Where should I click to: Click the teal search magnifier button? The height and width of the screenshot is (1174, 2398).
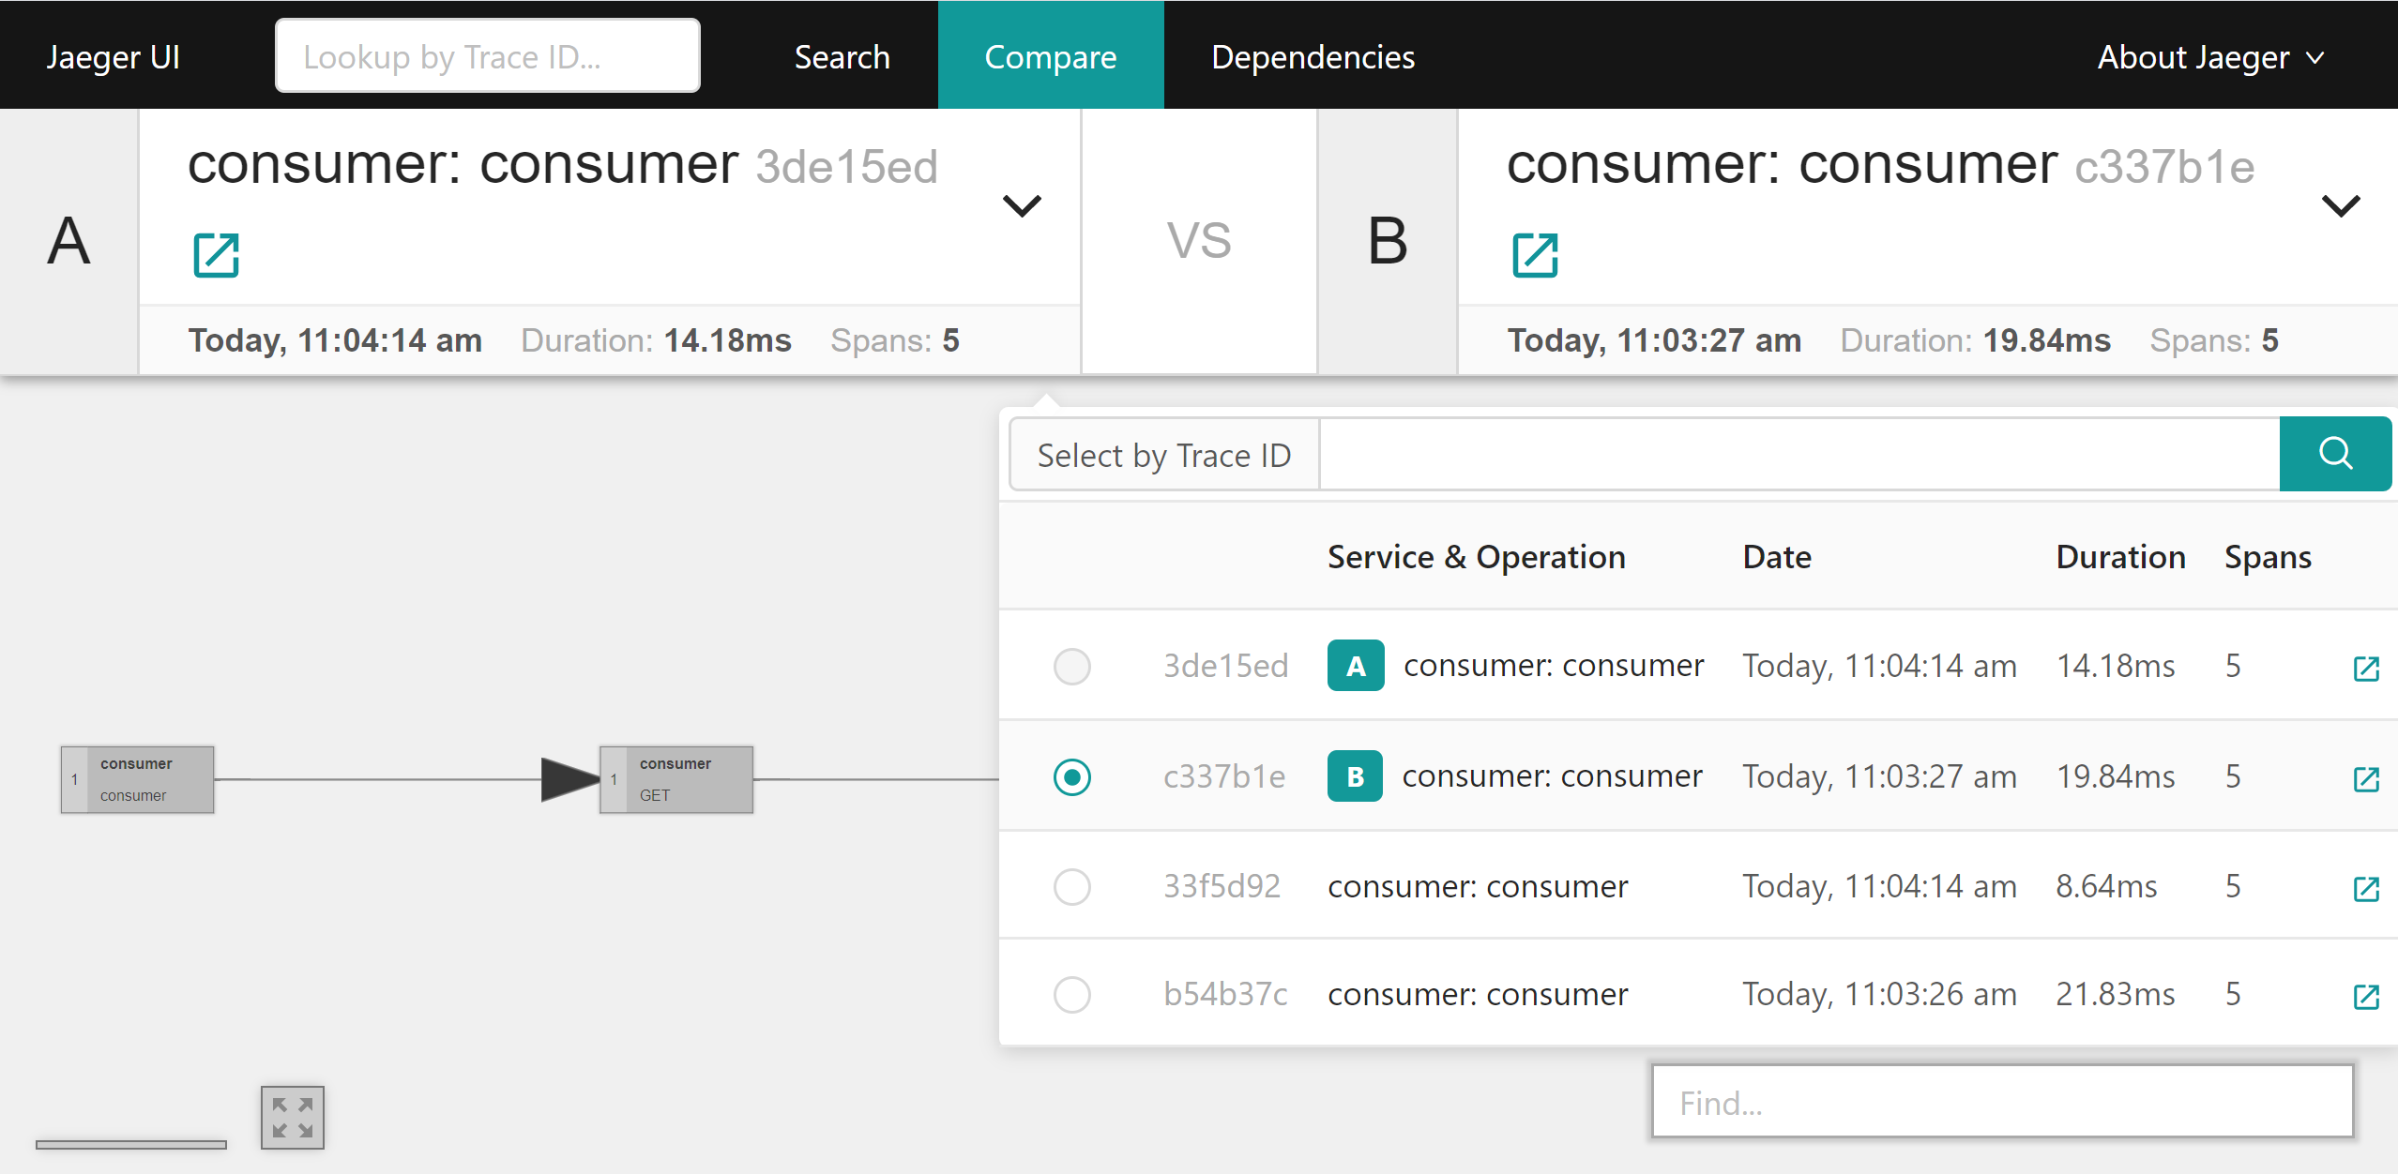point(2334,454)
